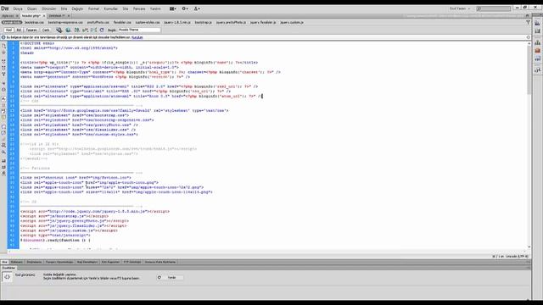Click the multiscreen preview icon in document toolbar

59,30
